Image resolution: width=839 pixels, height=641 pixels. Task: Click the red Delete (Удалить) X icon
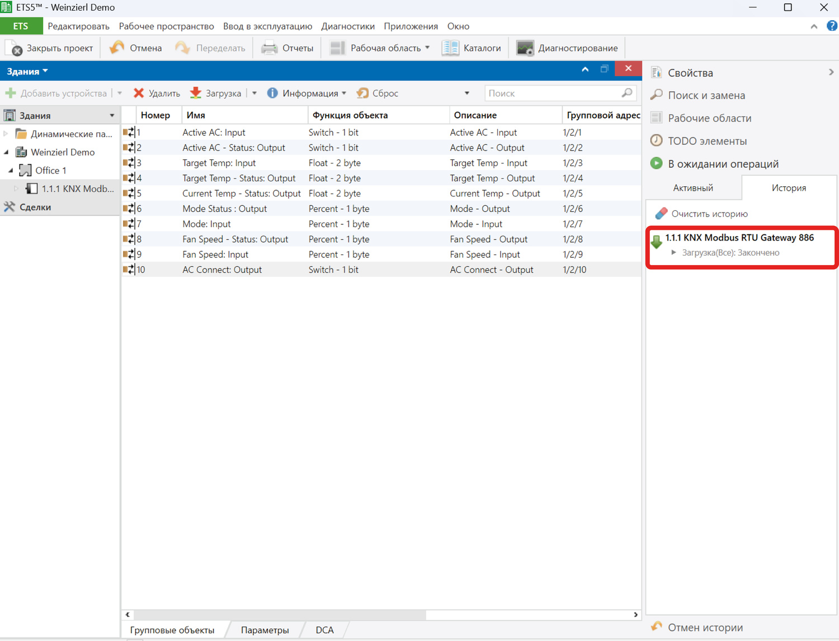139,93
